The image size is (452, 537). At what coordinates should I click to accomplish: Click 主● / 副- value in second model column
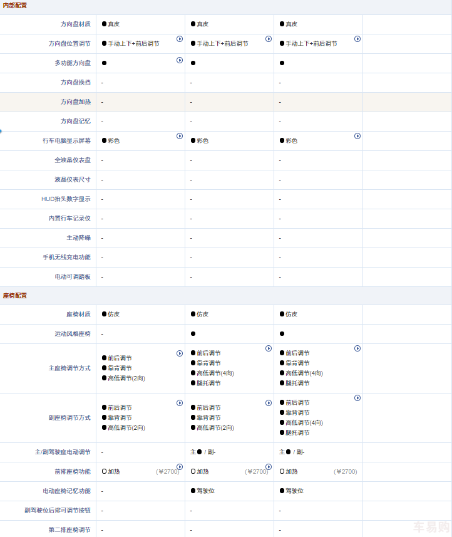203,452
